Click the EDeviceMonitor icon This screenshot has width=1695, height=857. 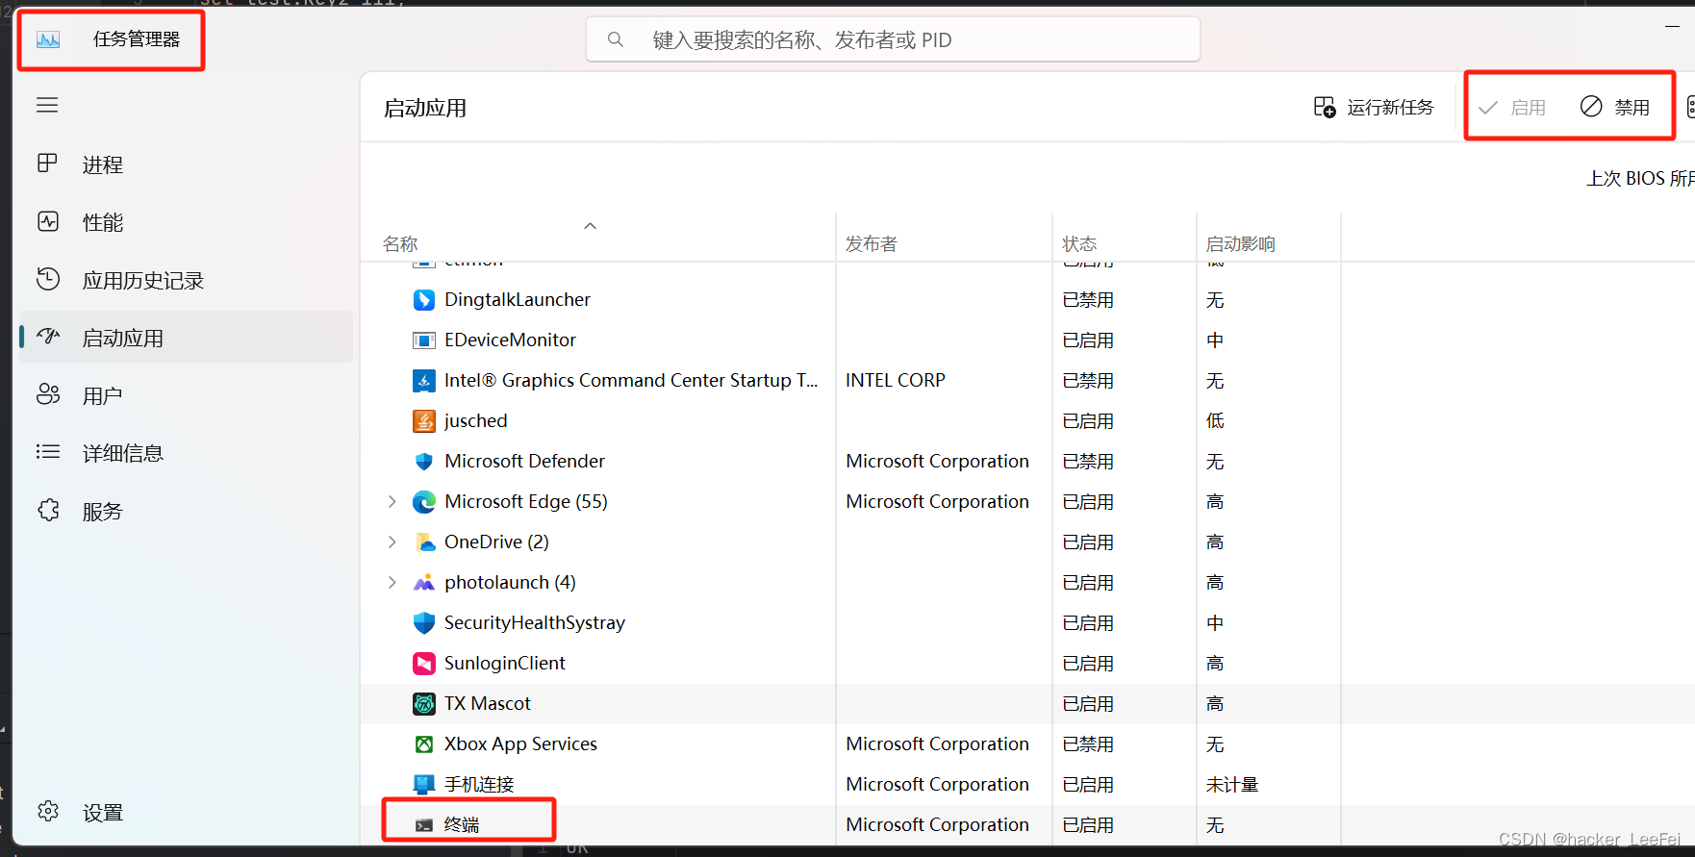click(x=423, y=340)
